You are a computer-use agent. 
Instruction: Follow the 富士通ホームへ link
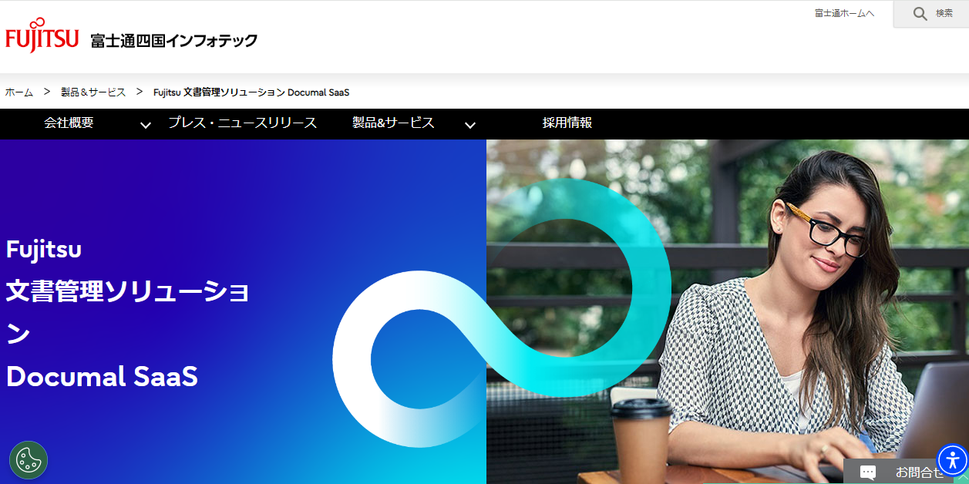tap(844, 13)
